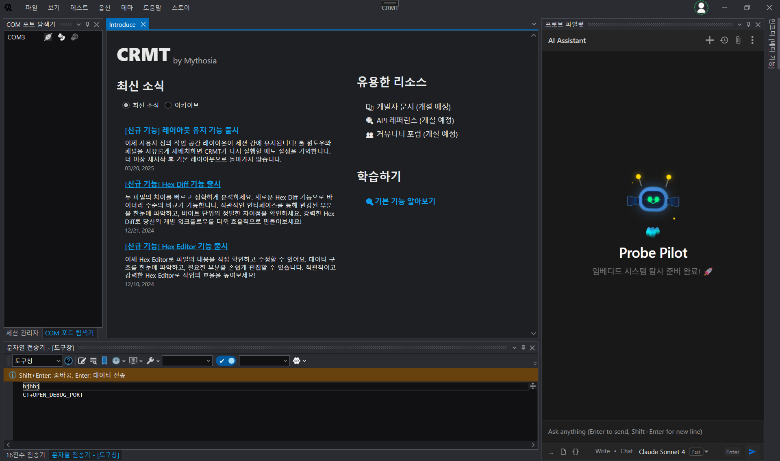Click the blue bookmark icon in the toolbar
Image resolution: width=780 pixels, height=461 pixels.
pos(104,361)
